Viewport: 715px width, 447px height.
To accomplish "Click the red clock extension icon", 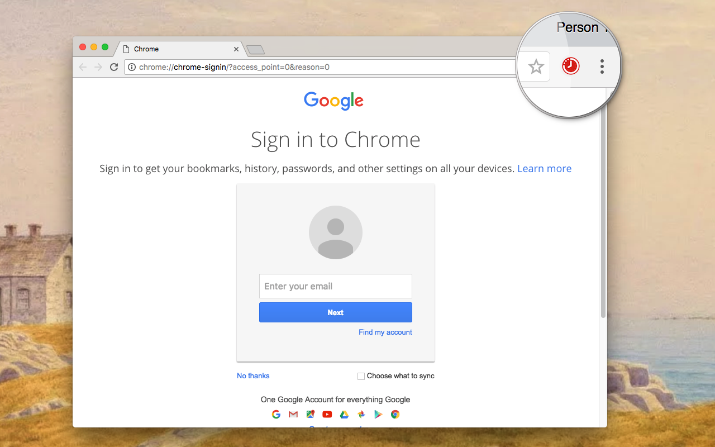I will pos(570,66).
